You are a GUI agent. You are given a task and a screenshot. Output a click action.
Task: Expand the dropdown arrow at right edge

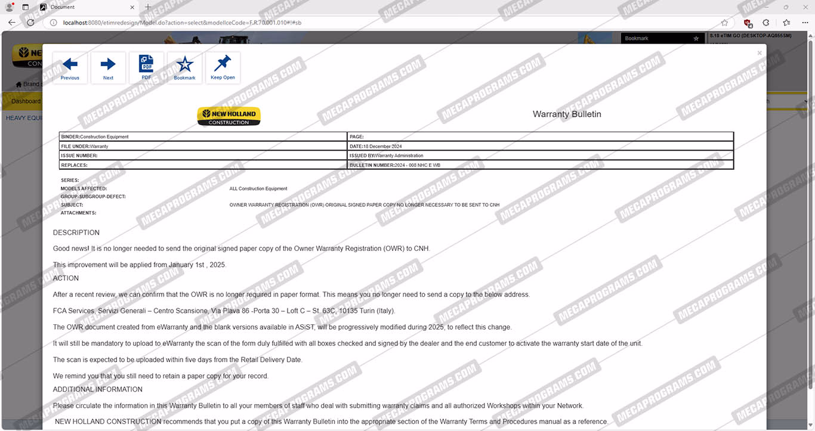[x=805, y=101]
